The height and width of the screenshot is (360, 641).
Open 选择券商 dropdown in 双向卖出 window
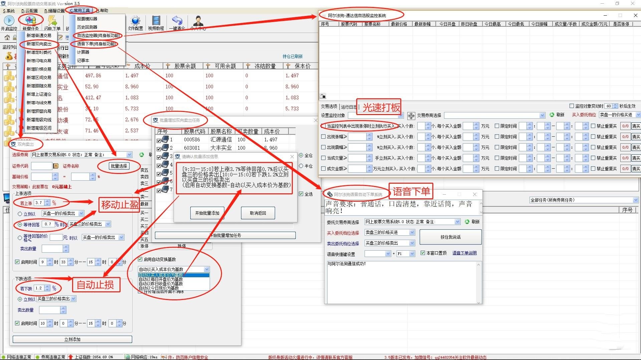(82, 155)
